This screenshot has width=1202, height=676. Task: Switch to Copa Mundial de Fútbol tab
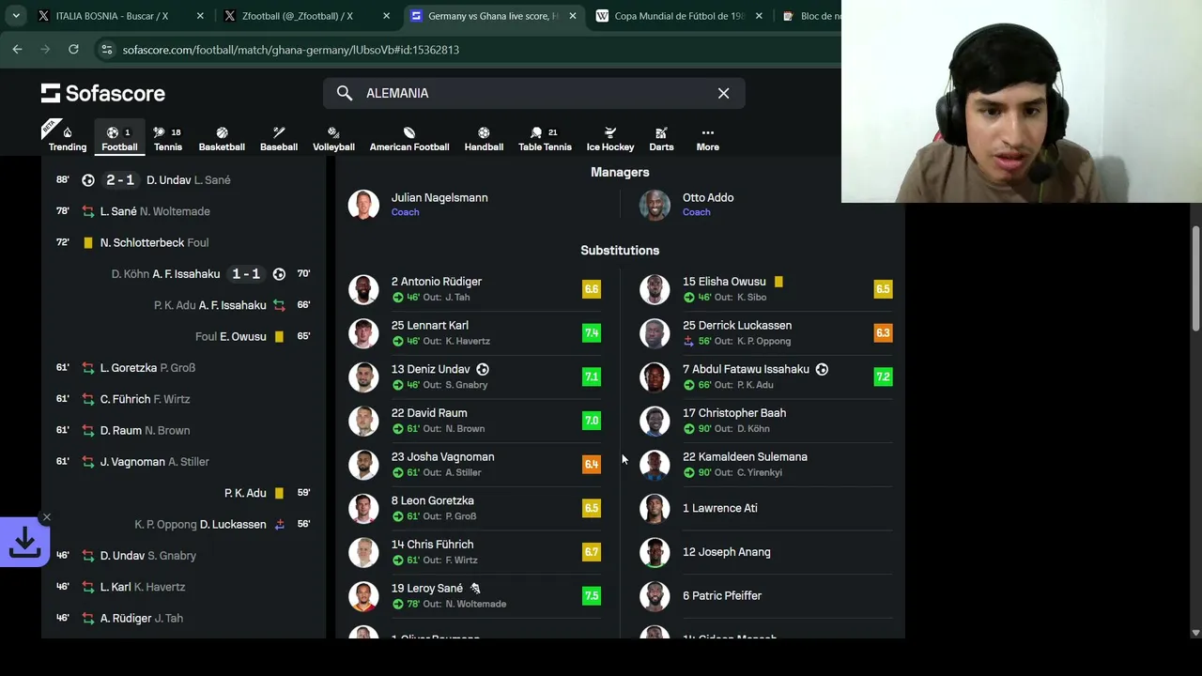(x=679, y=16)
